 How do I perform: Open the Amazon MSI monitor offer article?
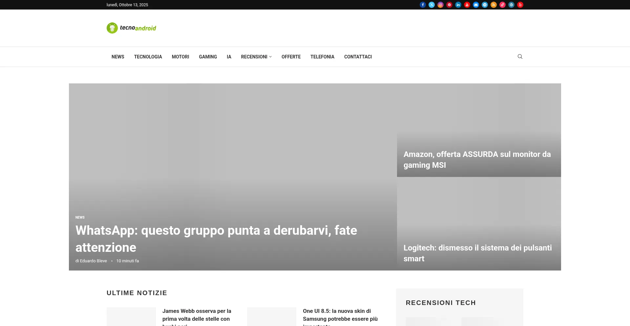click(x=477, y=160)
